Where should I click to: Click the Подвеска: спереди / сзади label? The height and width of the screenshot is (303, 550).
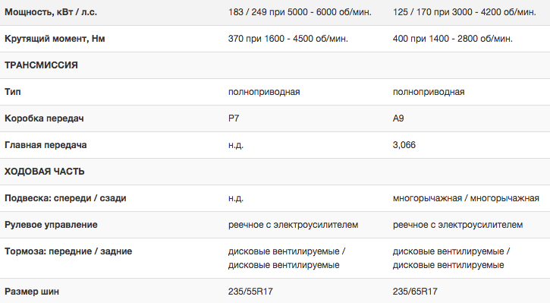click(x=65, y=198)
